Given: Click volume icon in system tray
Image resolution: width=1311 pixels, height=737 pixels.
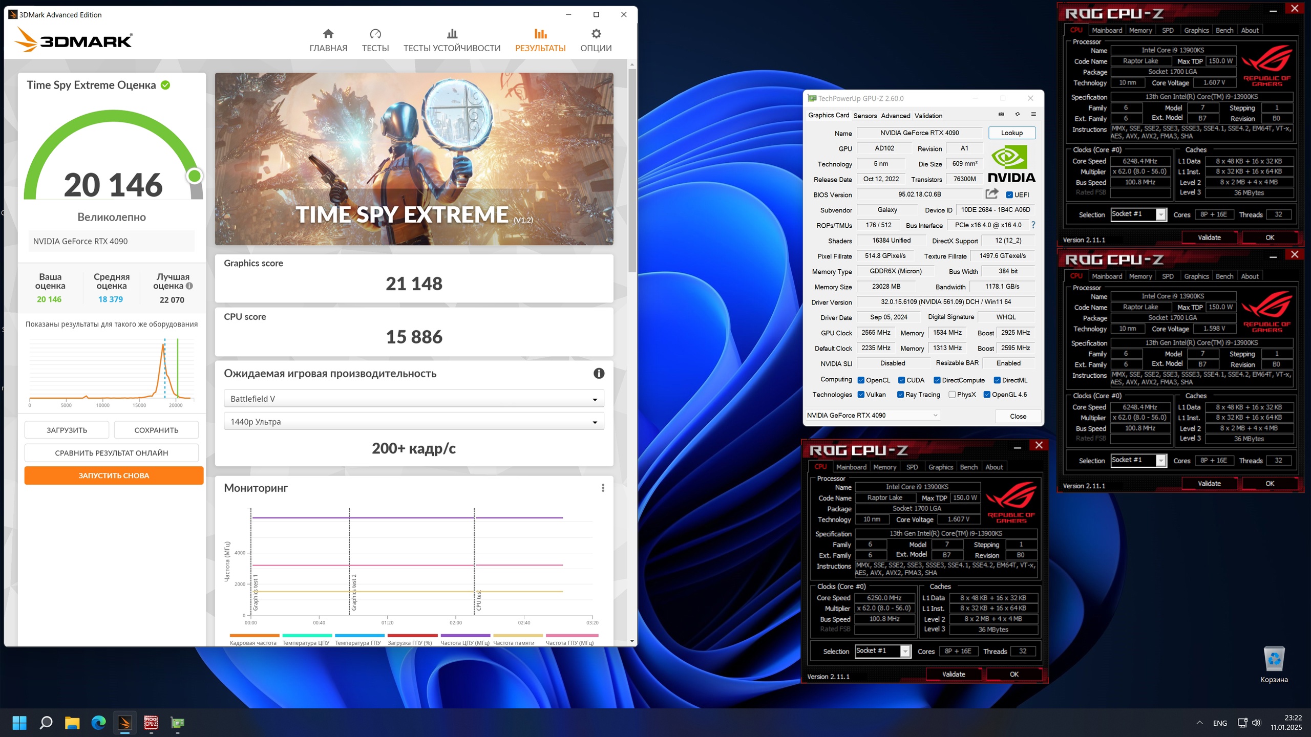Looking at the screenshot, I should 1256,723.
